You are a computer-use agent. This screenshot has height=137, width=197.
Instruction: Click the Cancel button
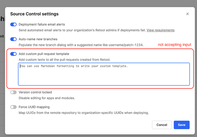(x=162, y=125)
